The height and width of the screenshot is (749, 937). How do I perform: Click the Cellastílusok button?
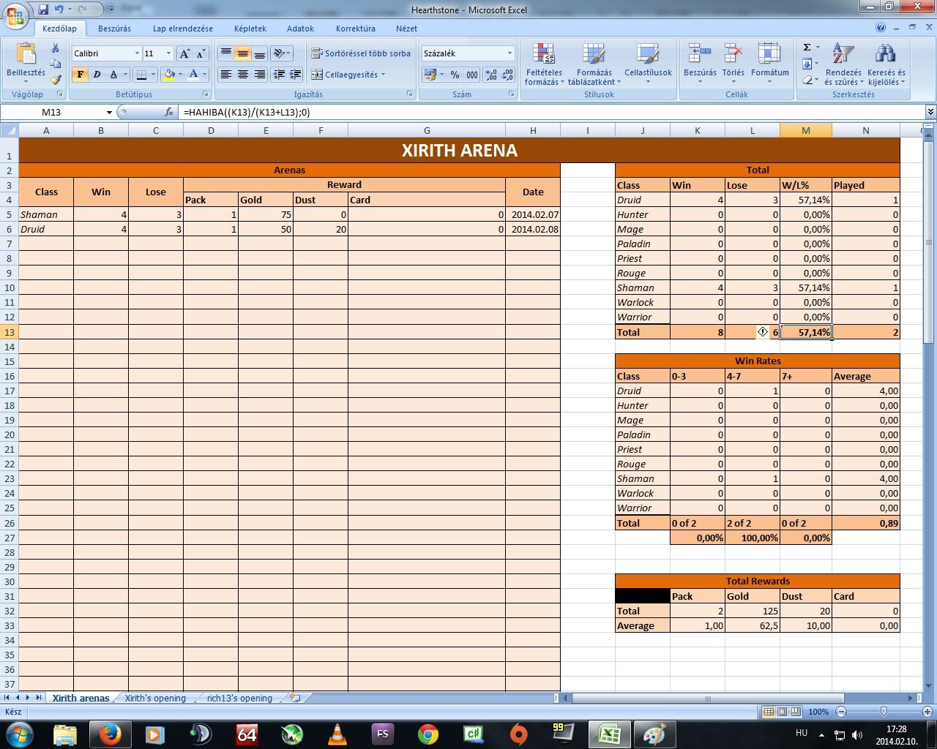pyautogui.click(x=648, y=64)
